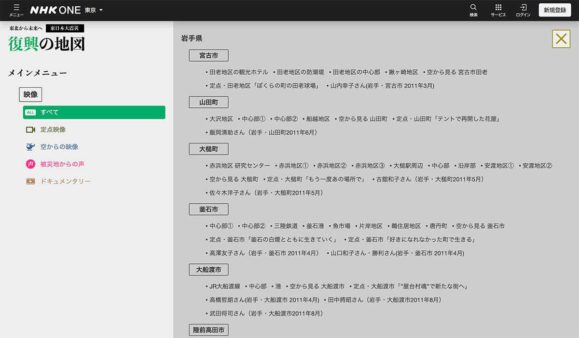Click the 釜石市 city heading button

coord(208,209)
